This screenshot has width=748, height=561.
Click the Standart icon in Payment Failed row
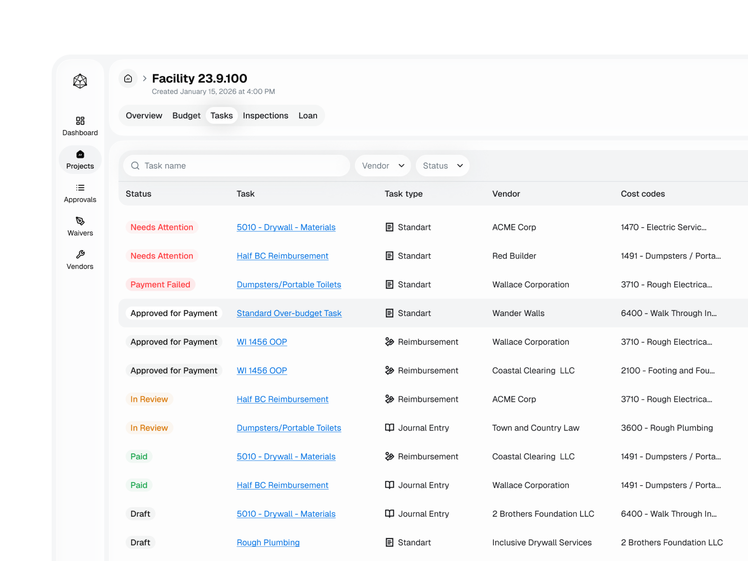pyautogui.click(x=390, y=285)
